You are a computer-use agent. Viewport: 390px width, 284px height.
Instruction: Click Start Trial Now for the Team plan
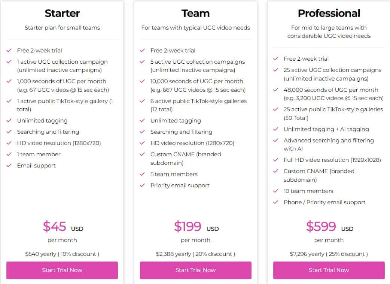point(195,270)
